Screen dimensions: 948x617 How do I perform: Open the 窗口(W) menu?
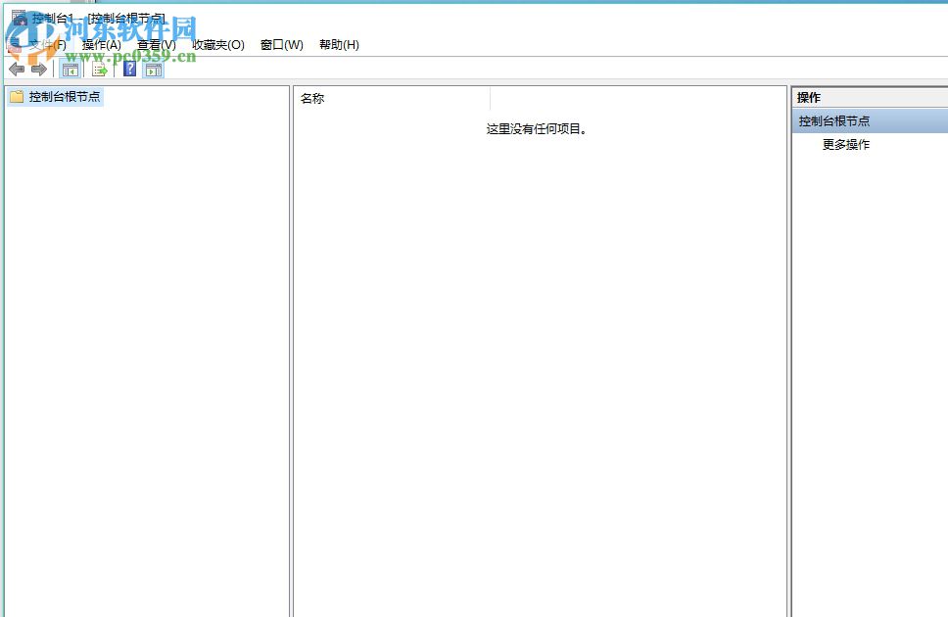pos(282,44)
